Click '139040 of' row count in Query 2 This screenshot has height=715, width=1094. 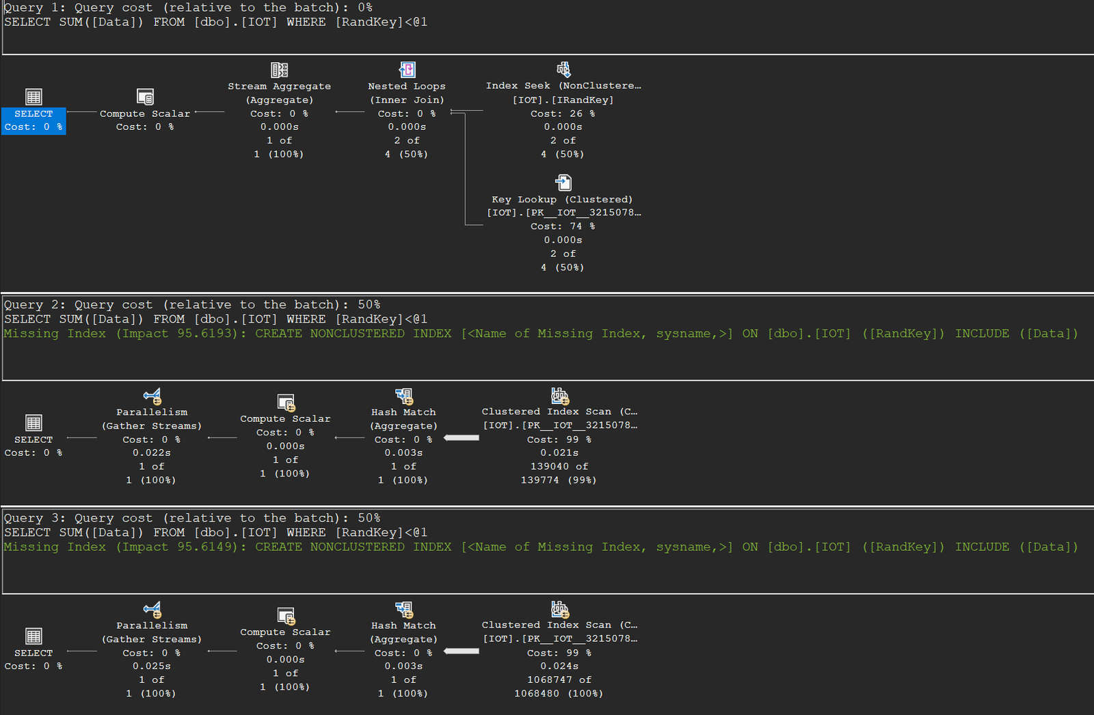tap(559, 466)
